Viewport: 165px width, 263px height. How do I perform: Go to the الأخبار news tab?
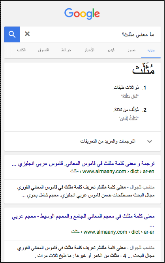point(89,50)
